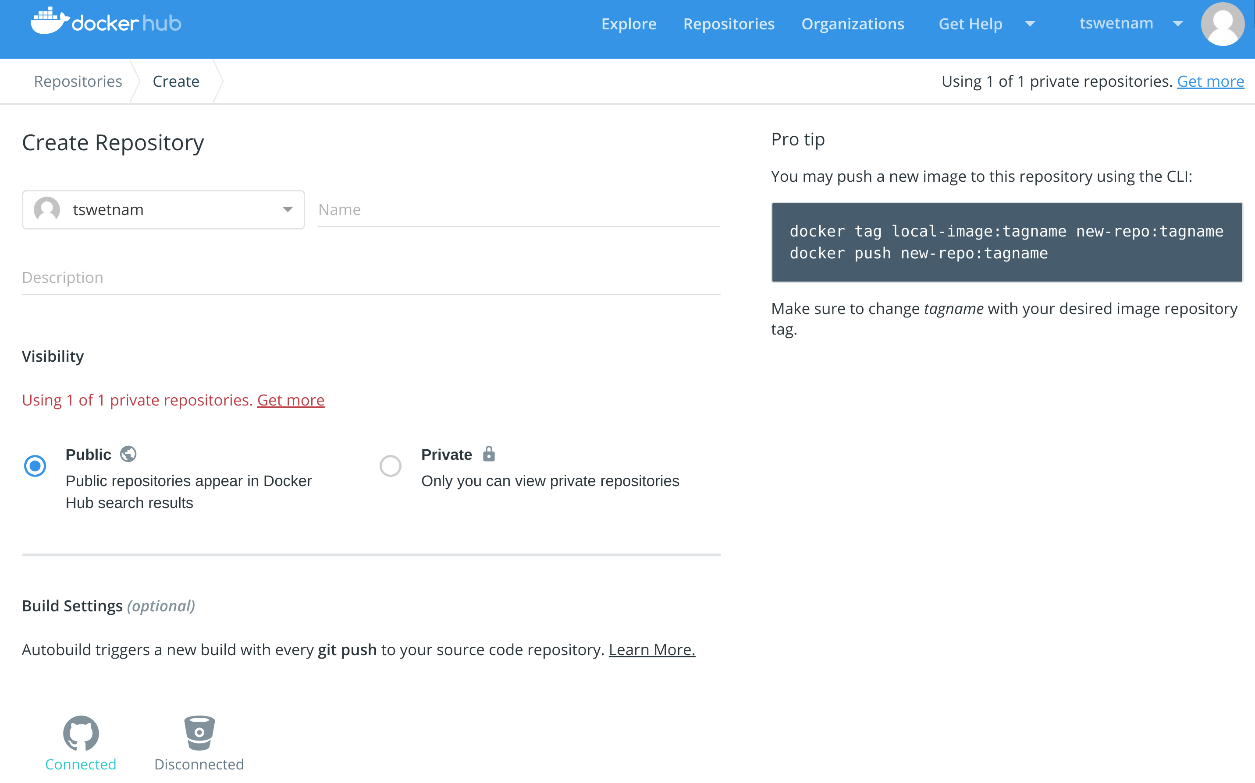This screenshot has width=1255, height=783.
Task: Open Organizations in the top navigation
Action: (853, 24)
